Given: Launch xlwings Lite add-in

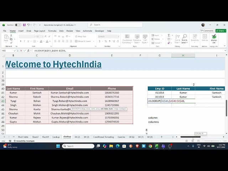Looking at the screenshot, I should click(214, 39).
